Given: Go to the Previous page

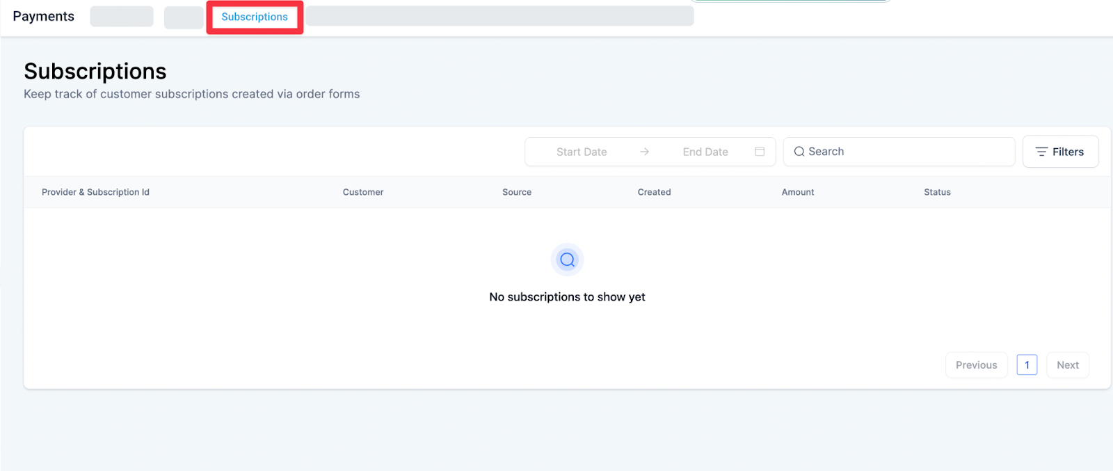Looking at the screenshot, I should point(976,365).
